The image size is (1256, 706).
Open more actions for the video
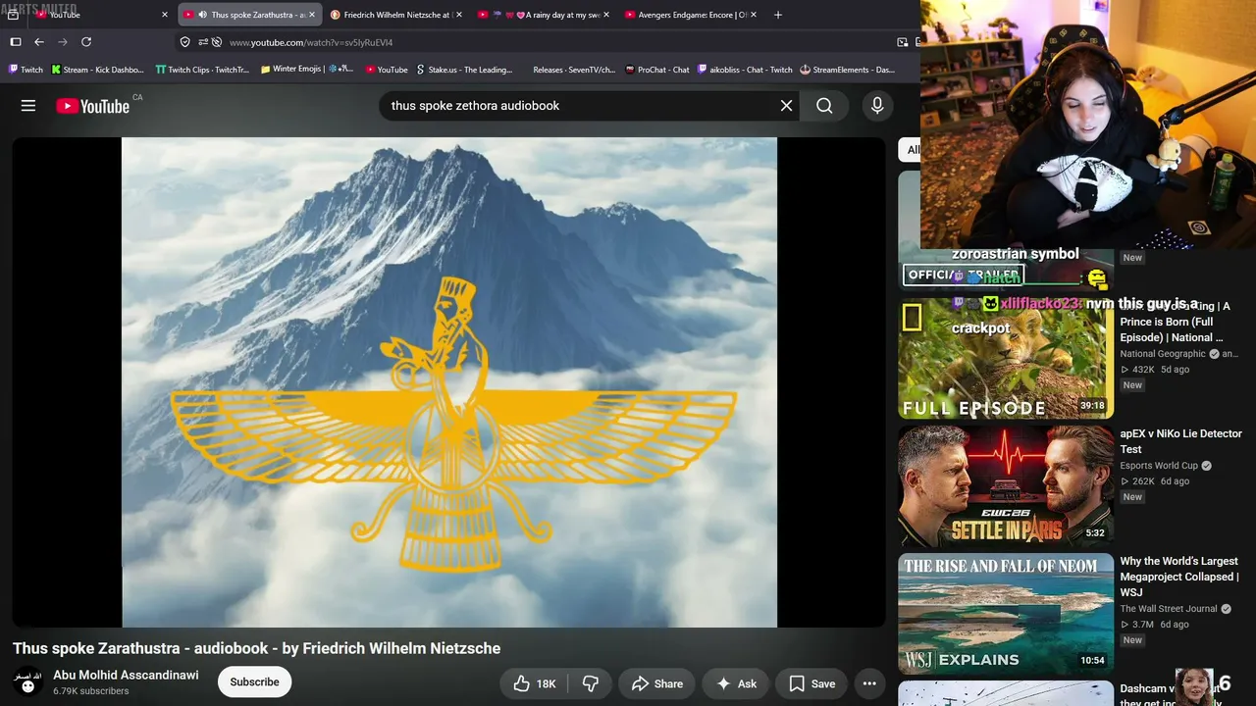[869, 683]
